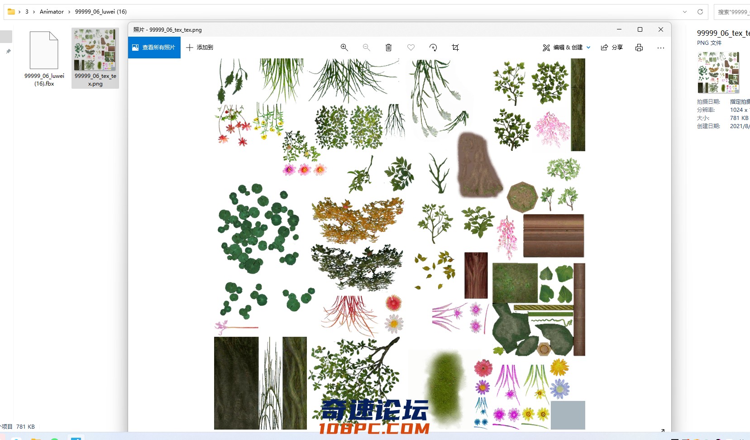Add photo to favorites with heart icon
This screenshot has width=750, height=440.
[411, 48]
